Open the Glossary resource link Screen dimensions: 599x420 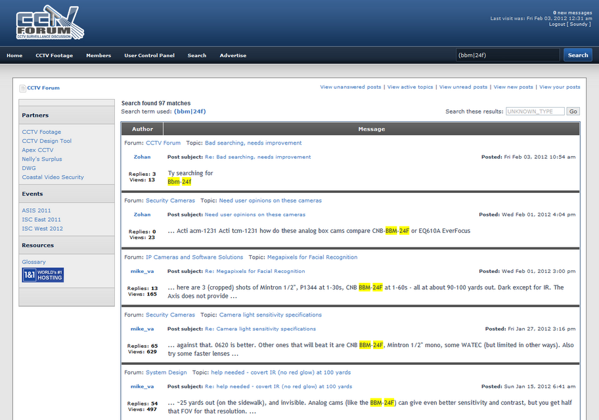[x=33, y=262]
